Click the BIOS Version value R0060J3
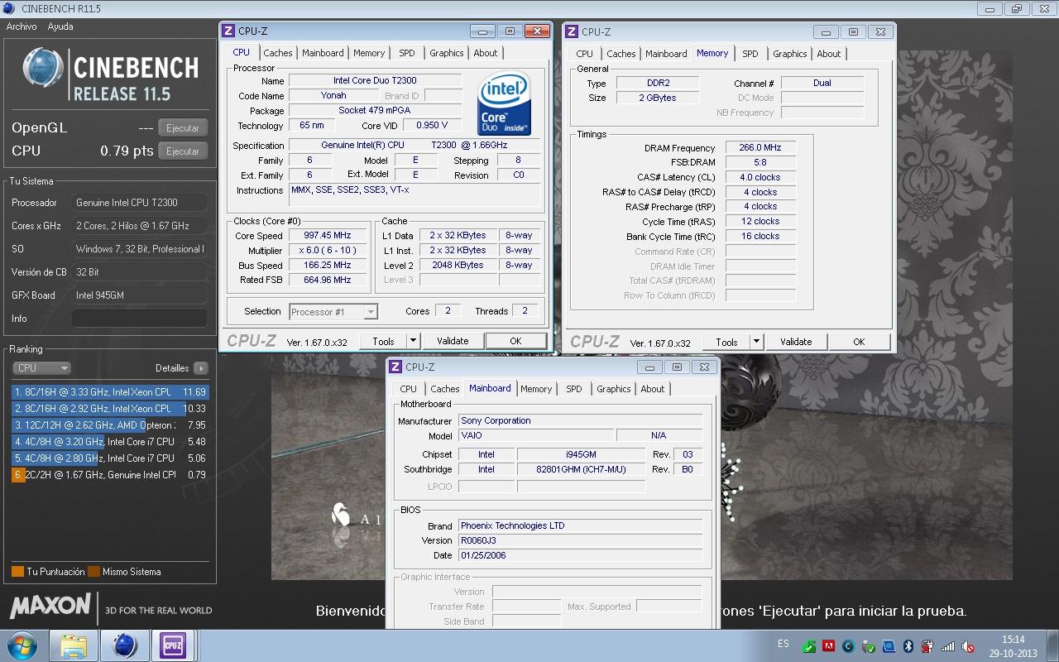The width and height of the screenshot is (1059, 662). click(x=580, y=540)
